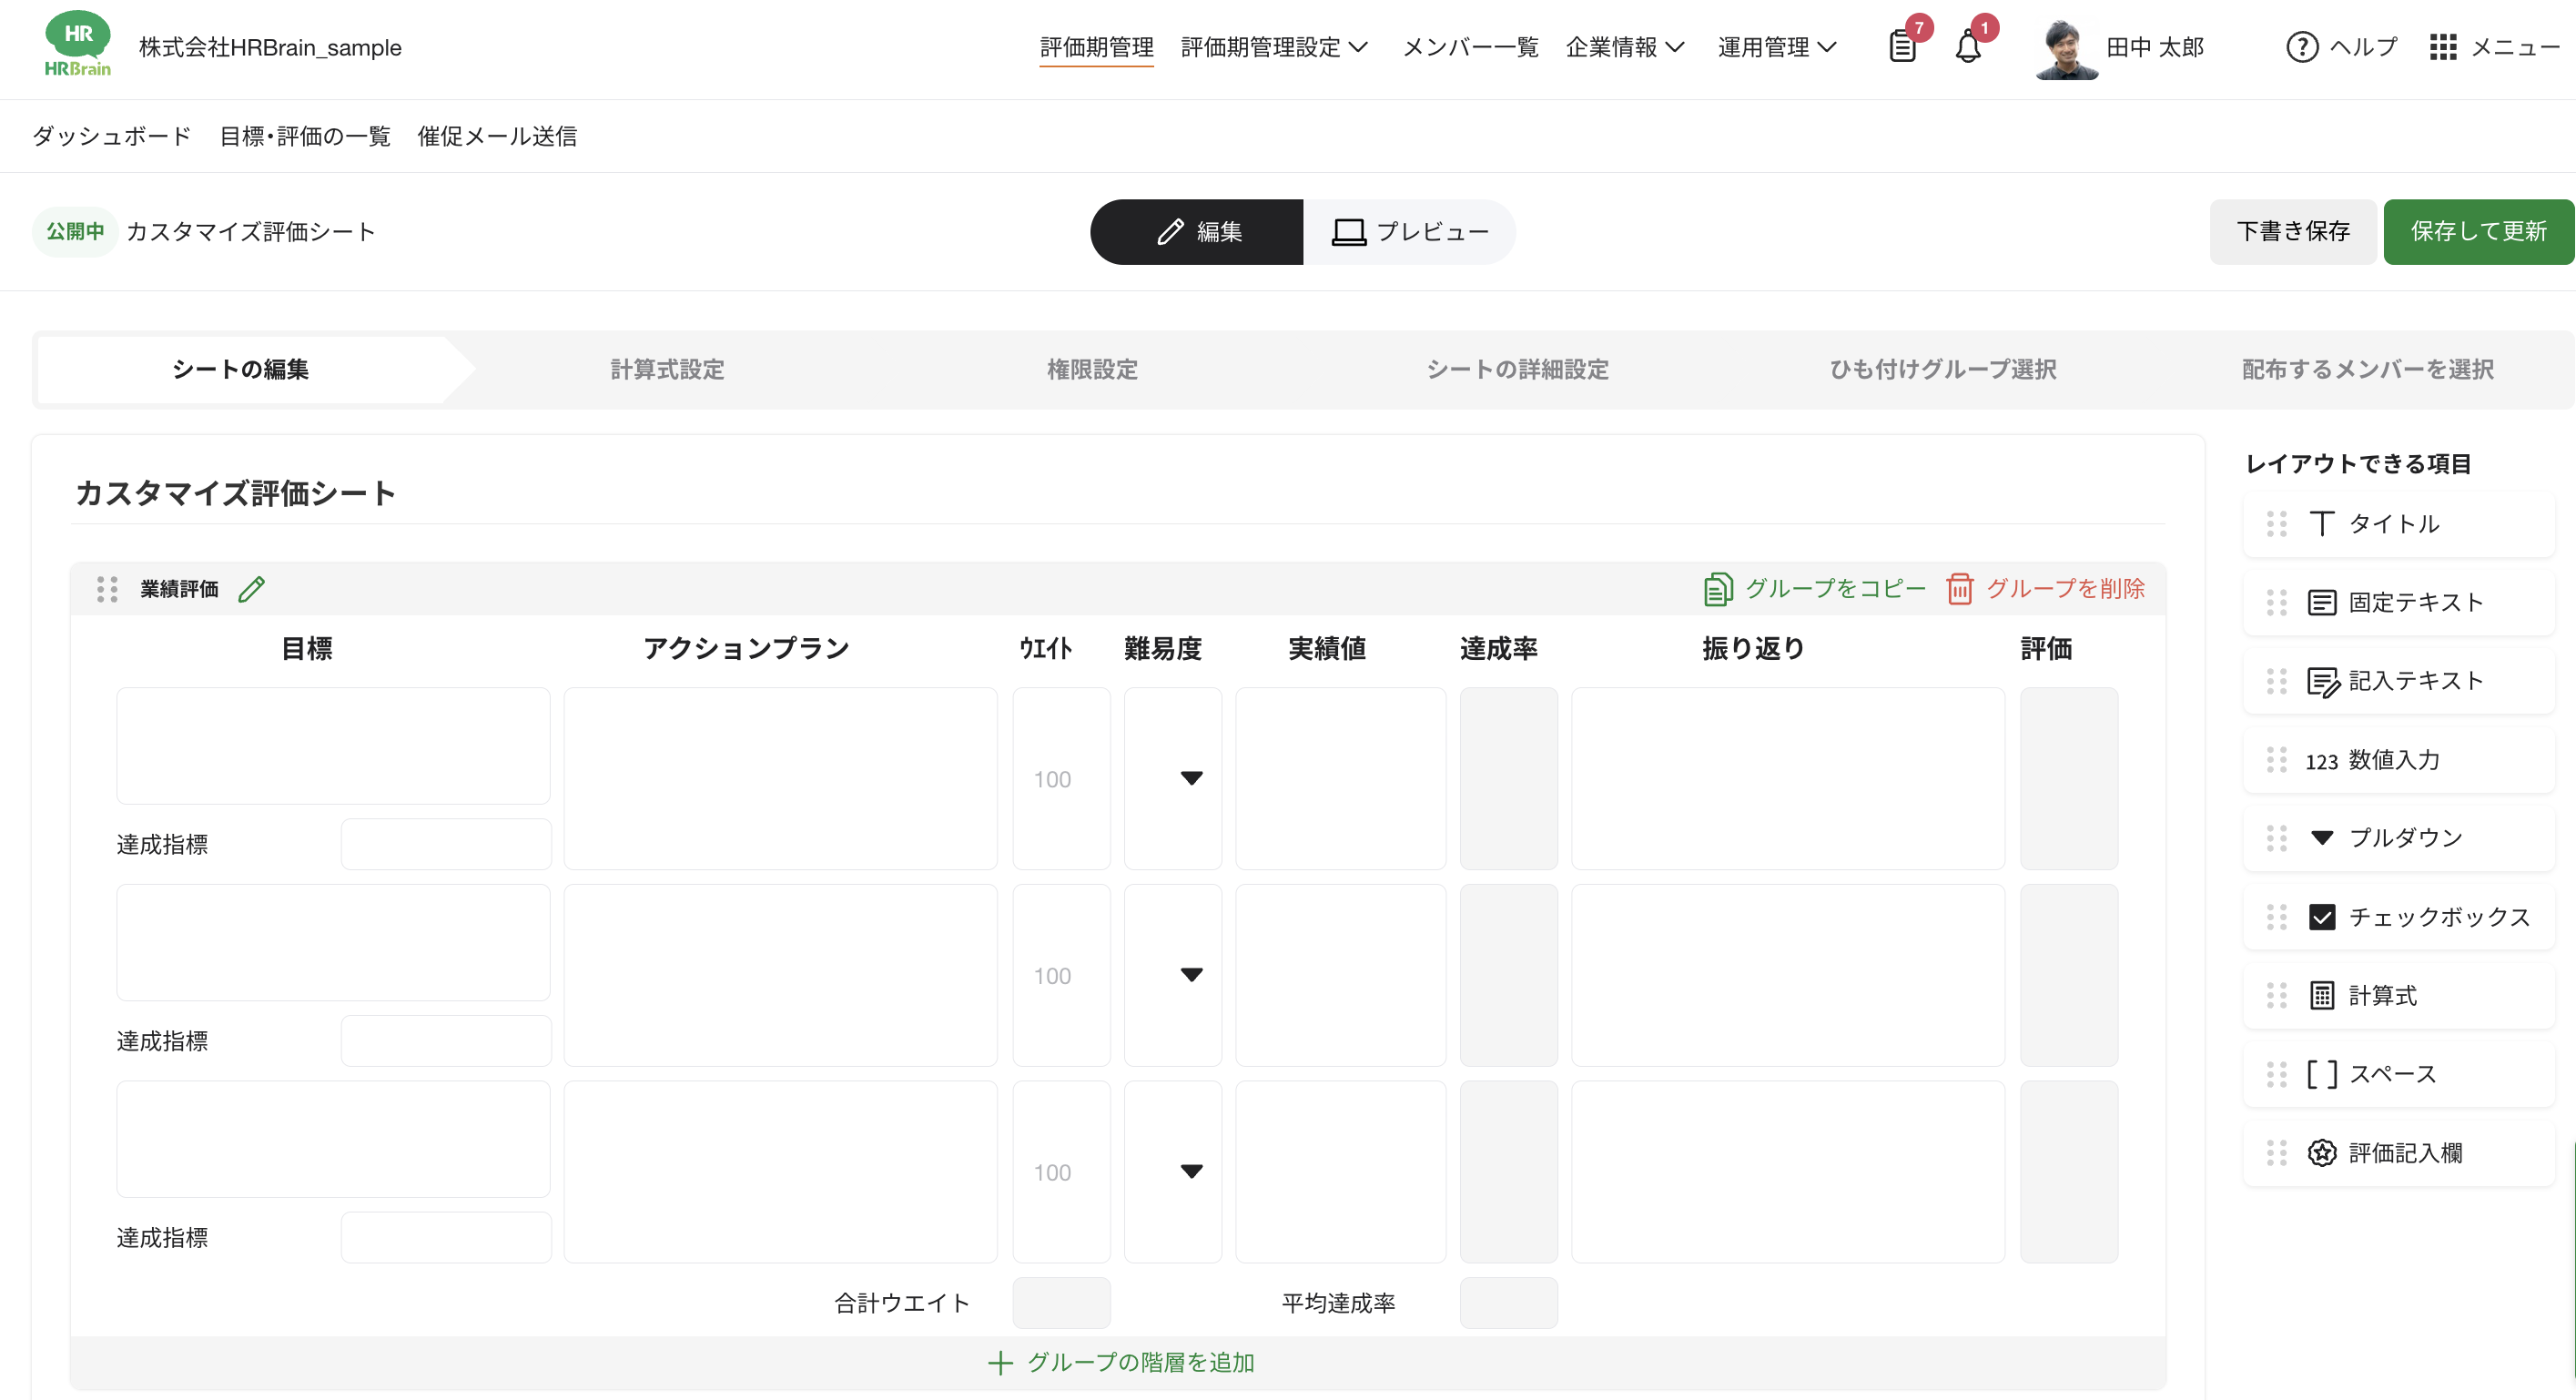Screen dimensions: 2576x1400
Task: Select the 固定テキスト icon
Action: [x=2321, y=603]
